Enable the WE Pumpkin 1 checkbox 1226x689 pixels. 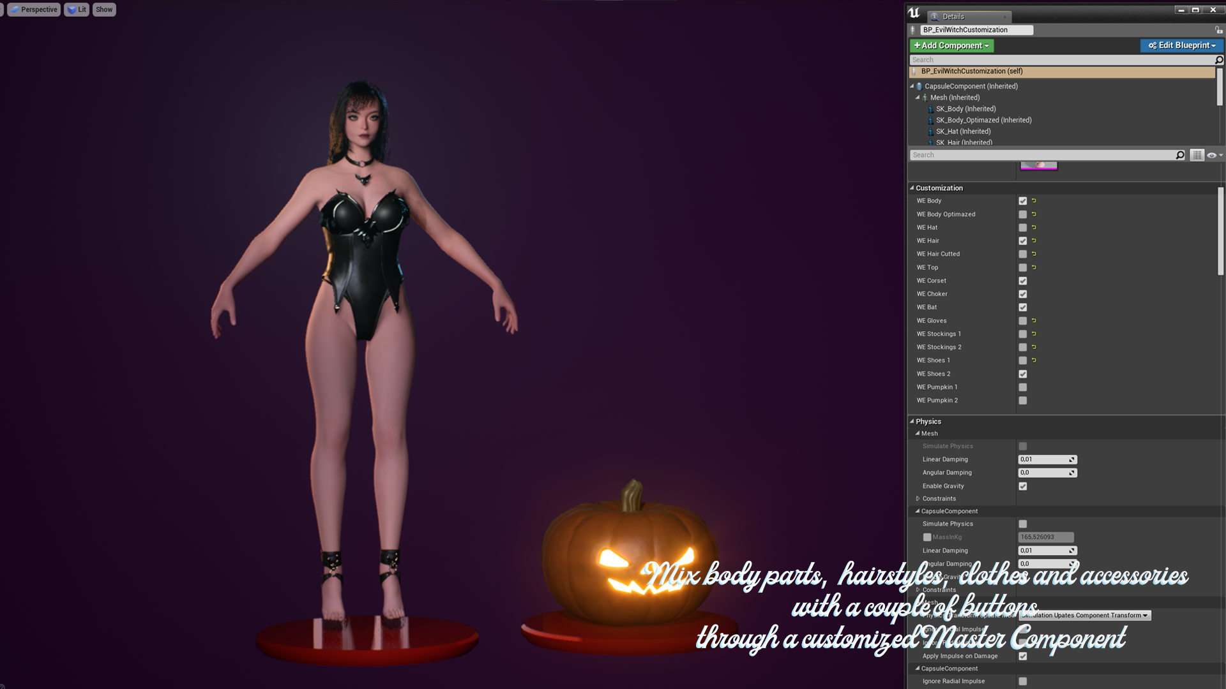tap(1023, 387)
